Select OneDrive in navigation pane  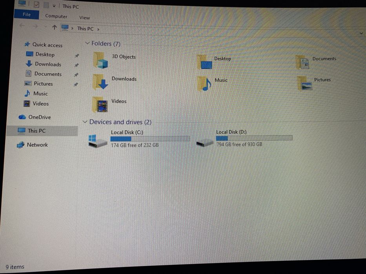[x=40, y=117]
